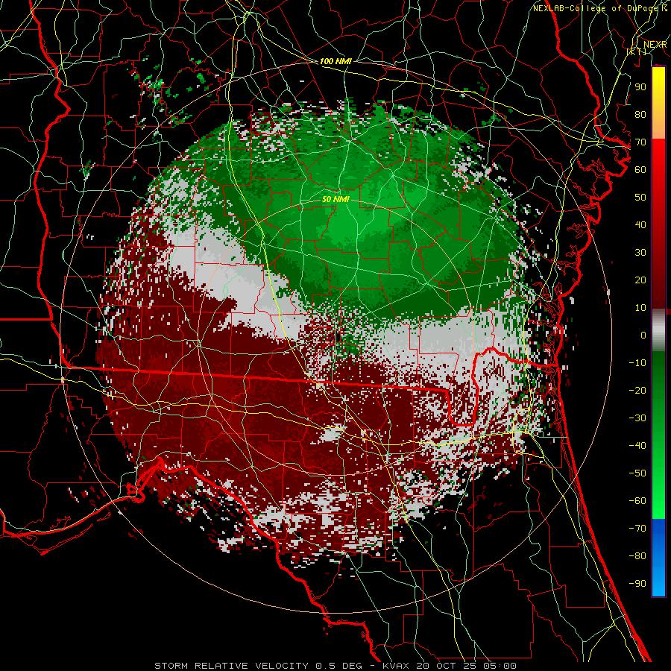Click the -60 value on the velocity scale
The image size is (671, 671).
637,501
